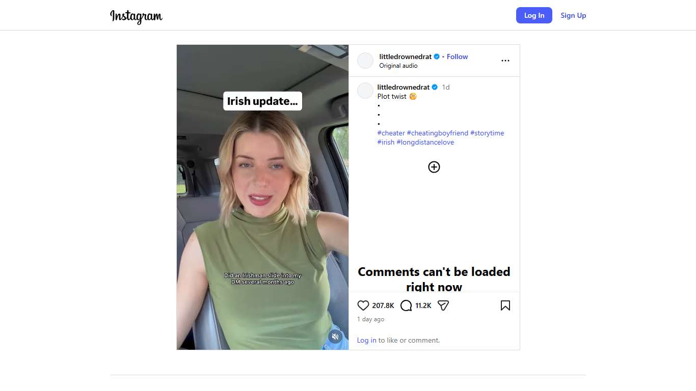
Task: Open the Sign Up link
Action: (x=573, y=15)
